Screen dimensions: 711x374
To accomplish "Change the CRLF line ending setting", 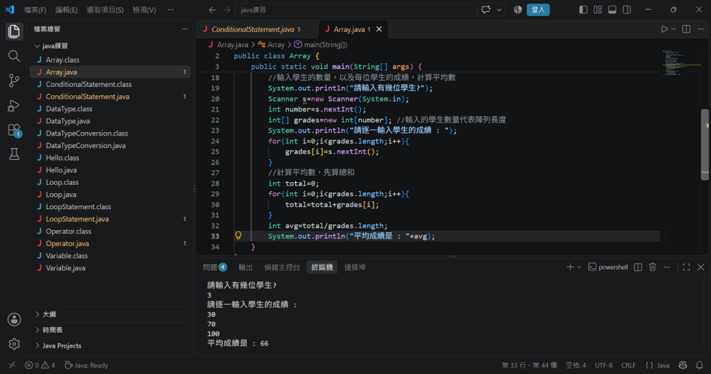I will coord(628,365).
